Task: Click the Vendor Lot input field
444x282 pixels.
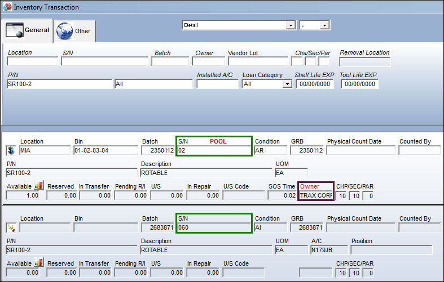Action: click(258, 61)
